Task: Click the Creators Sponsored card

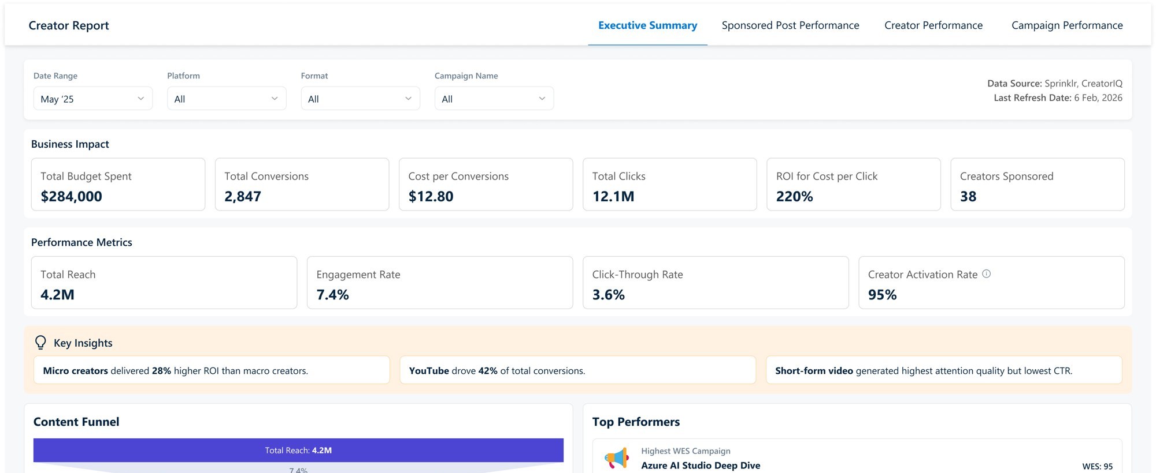Action: coord(1038,185)
